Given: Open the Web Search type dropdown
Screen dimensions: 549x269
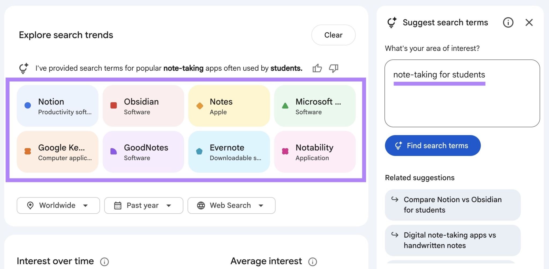Looking at the screenshot, I should [231, 206].
